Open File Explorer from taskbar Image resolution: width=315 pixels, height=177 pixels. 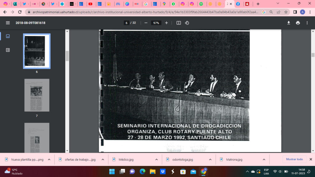(153, 171)
